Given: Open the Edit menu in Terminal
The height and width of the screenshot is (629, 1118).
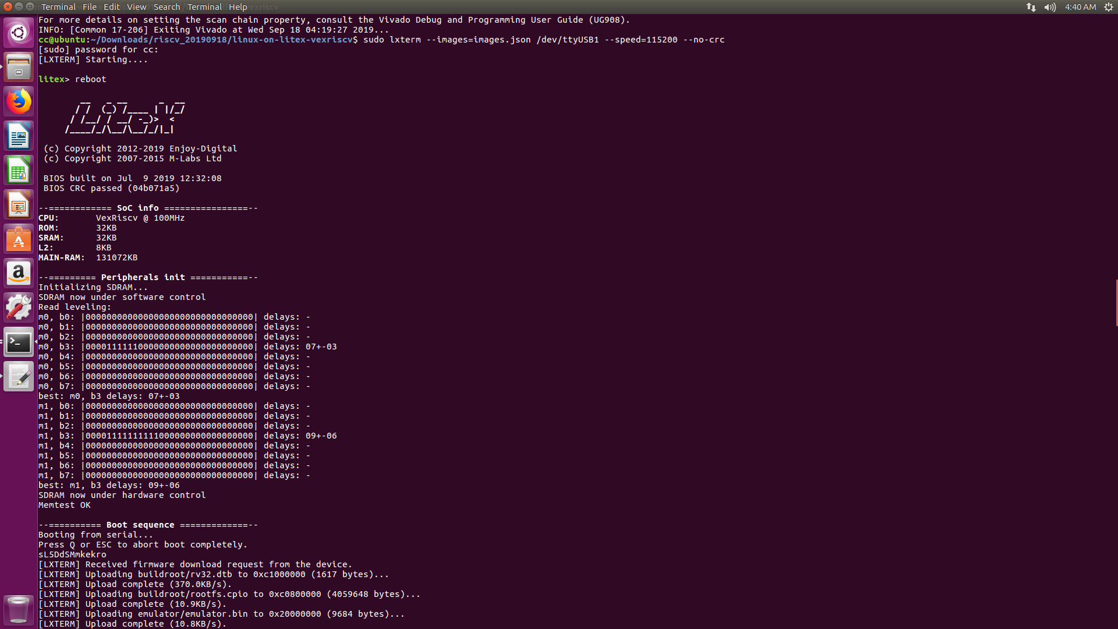Looking at the screenshot, I should [111, 7].
